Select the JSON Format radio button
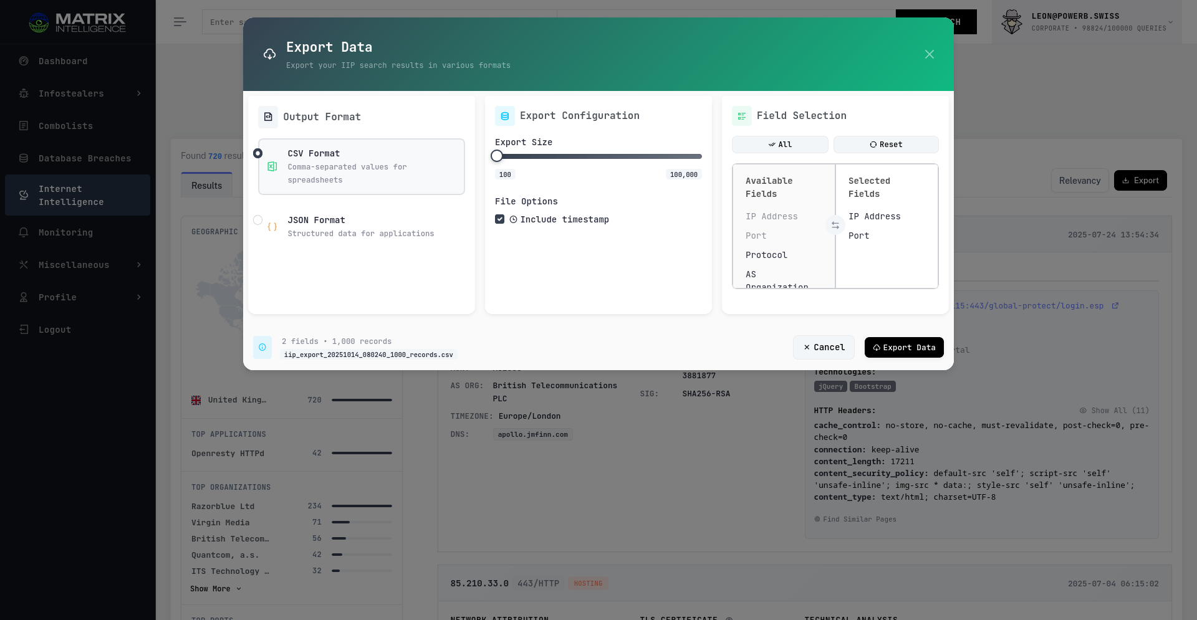Viewport: 1197px width, 620px height. coord(257,220)
